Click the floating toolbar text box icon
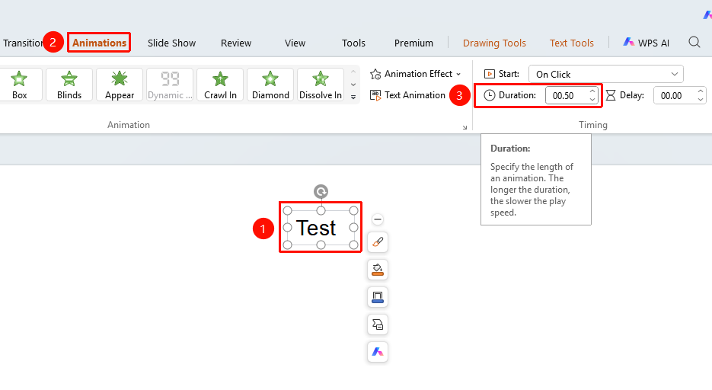The image size is (712, 390). (378, 324)
